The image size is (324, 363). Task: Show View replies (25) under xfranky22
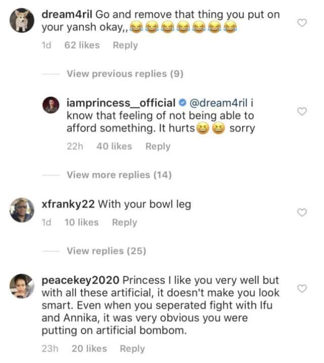point(106,251)
